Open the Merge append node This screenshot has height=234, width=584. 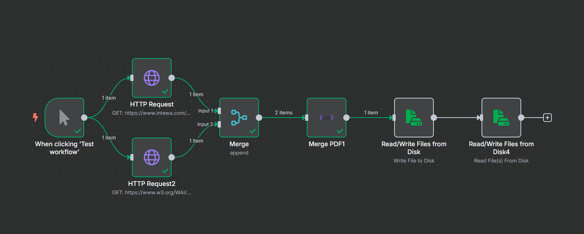pos(239,118)
